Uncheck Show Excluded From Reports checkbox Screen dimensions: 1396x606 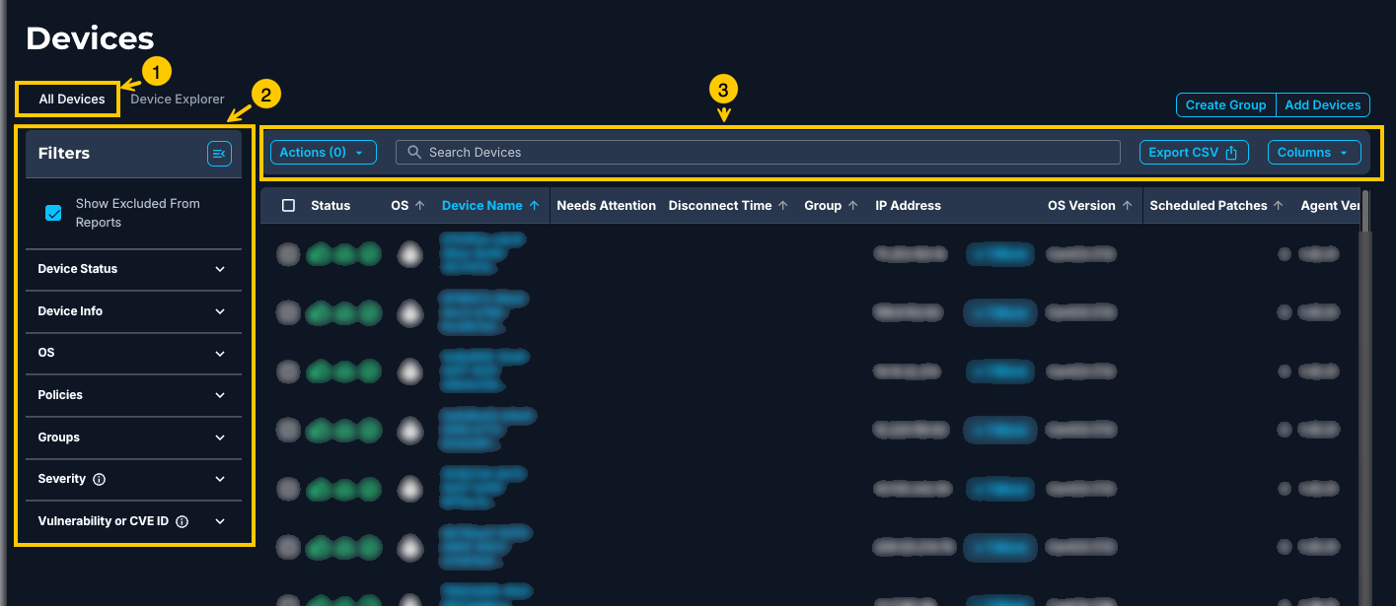click(54, 213)
